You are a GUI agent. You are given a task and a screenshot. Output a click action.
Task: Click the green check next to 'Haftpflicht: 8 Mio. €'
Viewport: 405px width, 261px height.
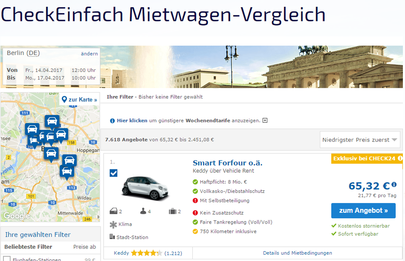[195, 182]
